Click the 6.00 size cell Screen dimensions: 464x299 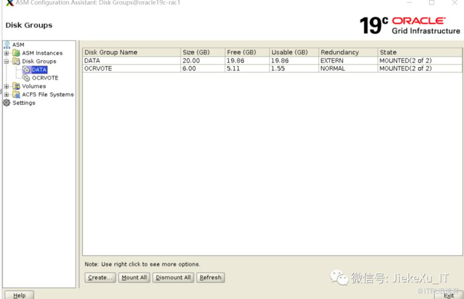[203, 69]
